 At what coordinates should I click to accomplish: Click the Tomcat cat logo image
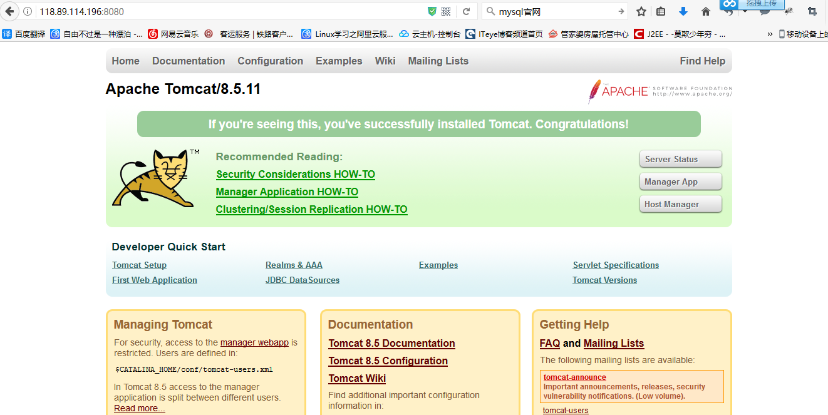tap(155, 178)
